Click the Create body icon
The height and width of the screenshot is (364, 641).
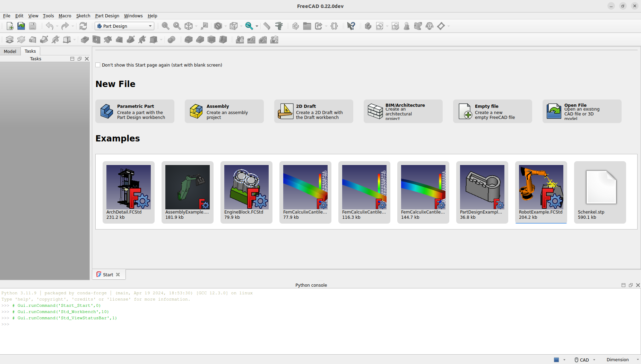coord(368,26)
